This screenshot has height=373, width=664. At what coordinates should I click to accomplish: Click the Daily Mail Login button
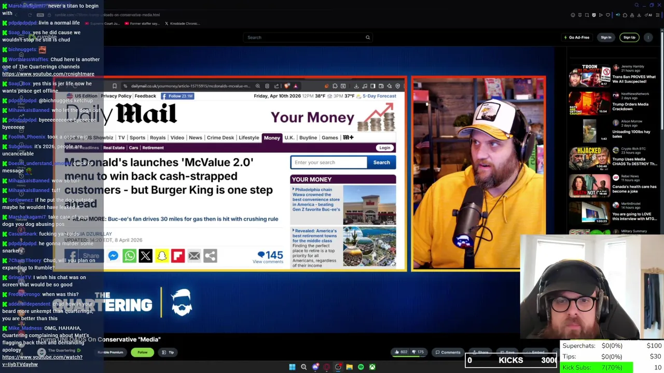(384, 148)
